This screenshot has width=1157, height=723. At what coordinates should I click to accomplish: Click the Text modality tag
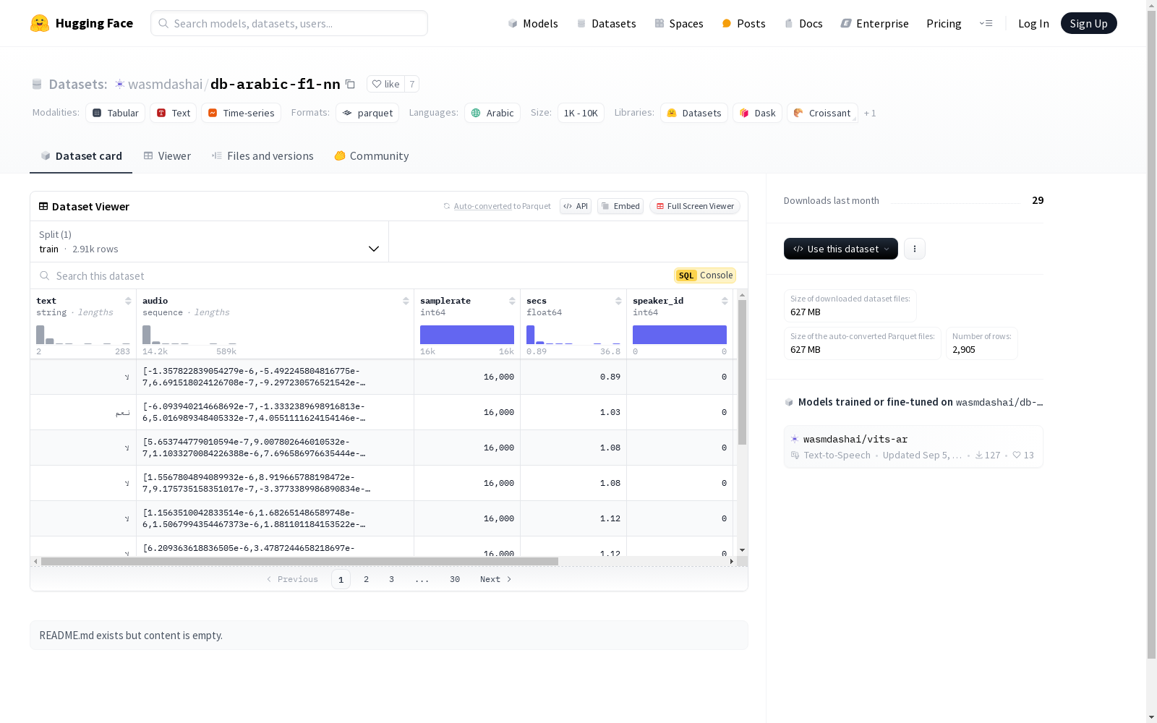[x=174, y=113]
